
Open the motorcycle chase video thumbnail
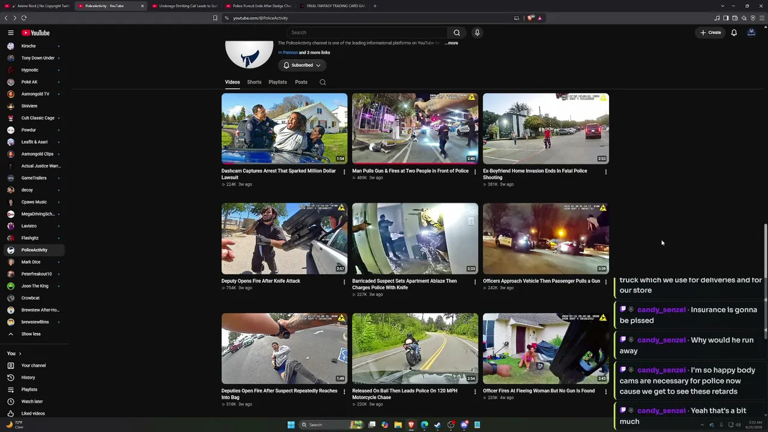point(415,349)
